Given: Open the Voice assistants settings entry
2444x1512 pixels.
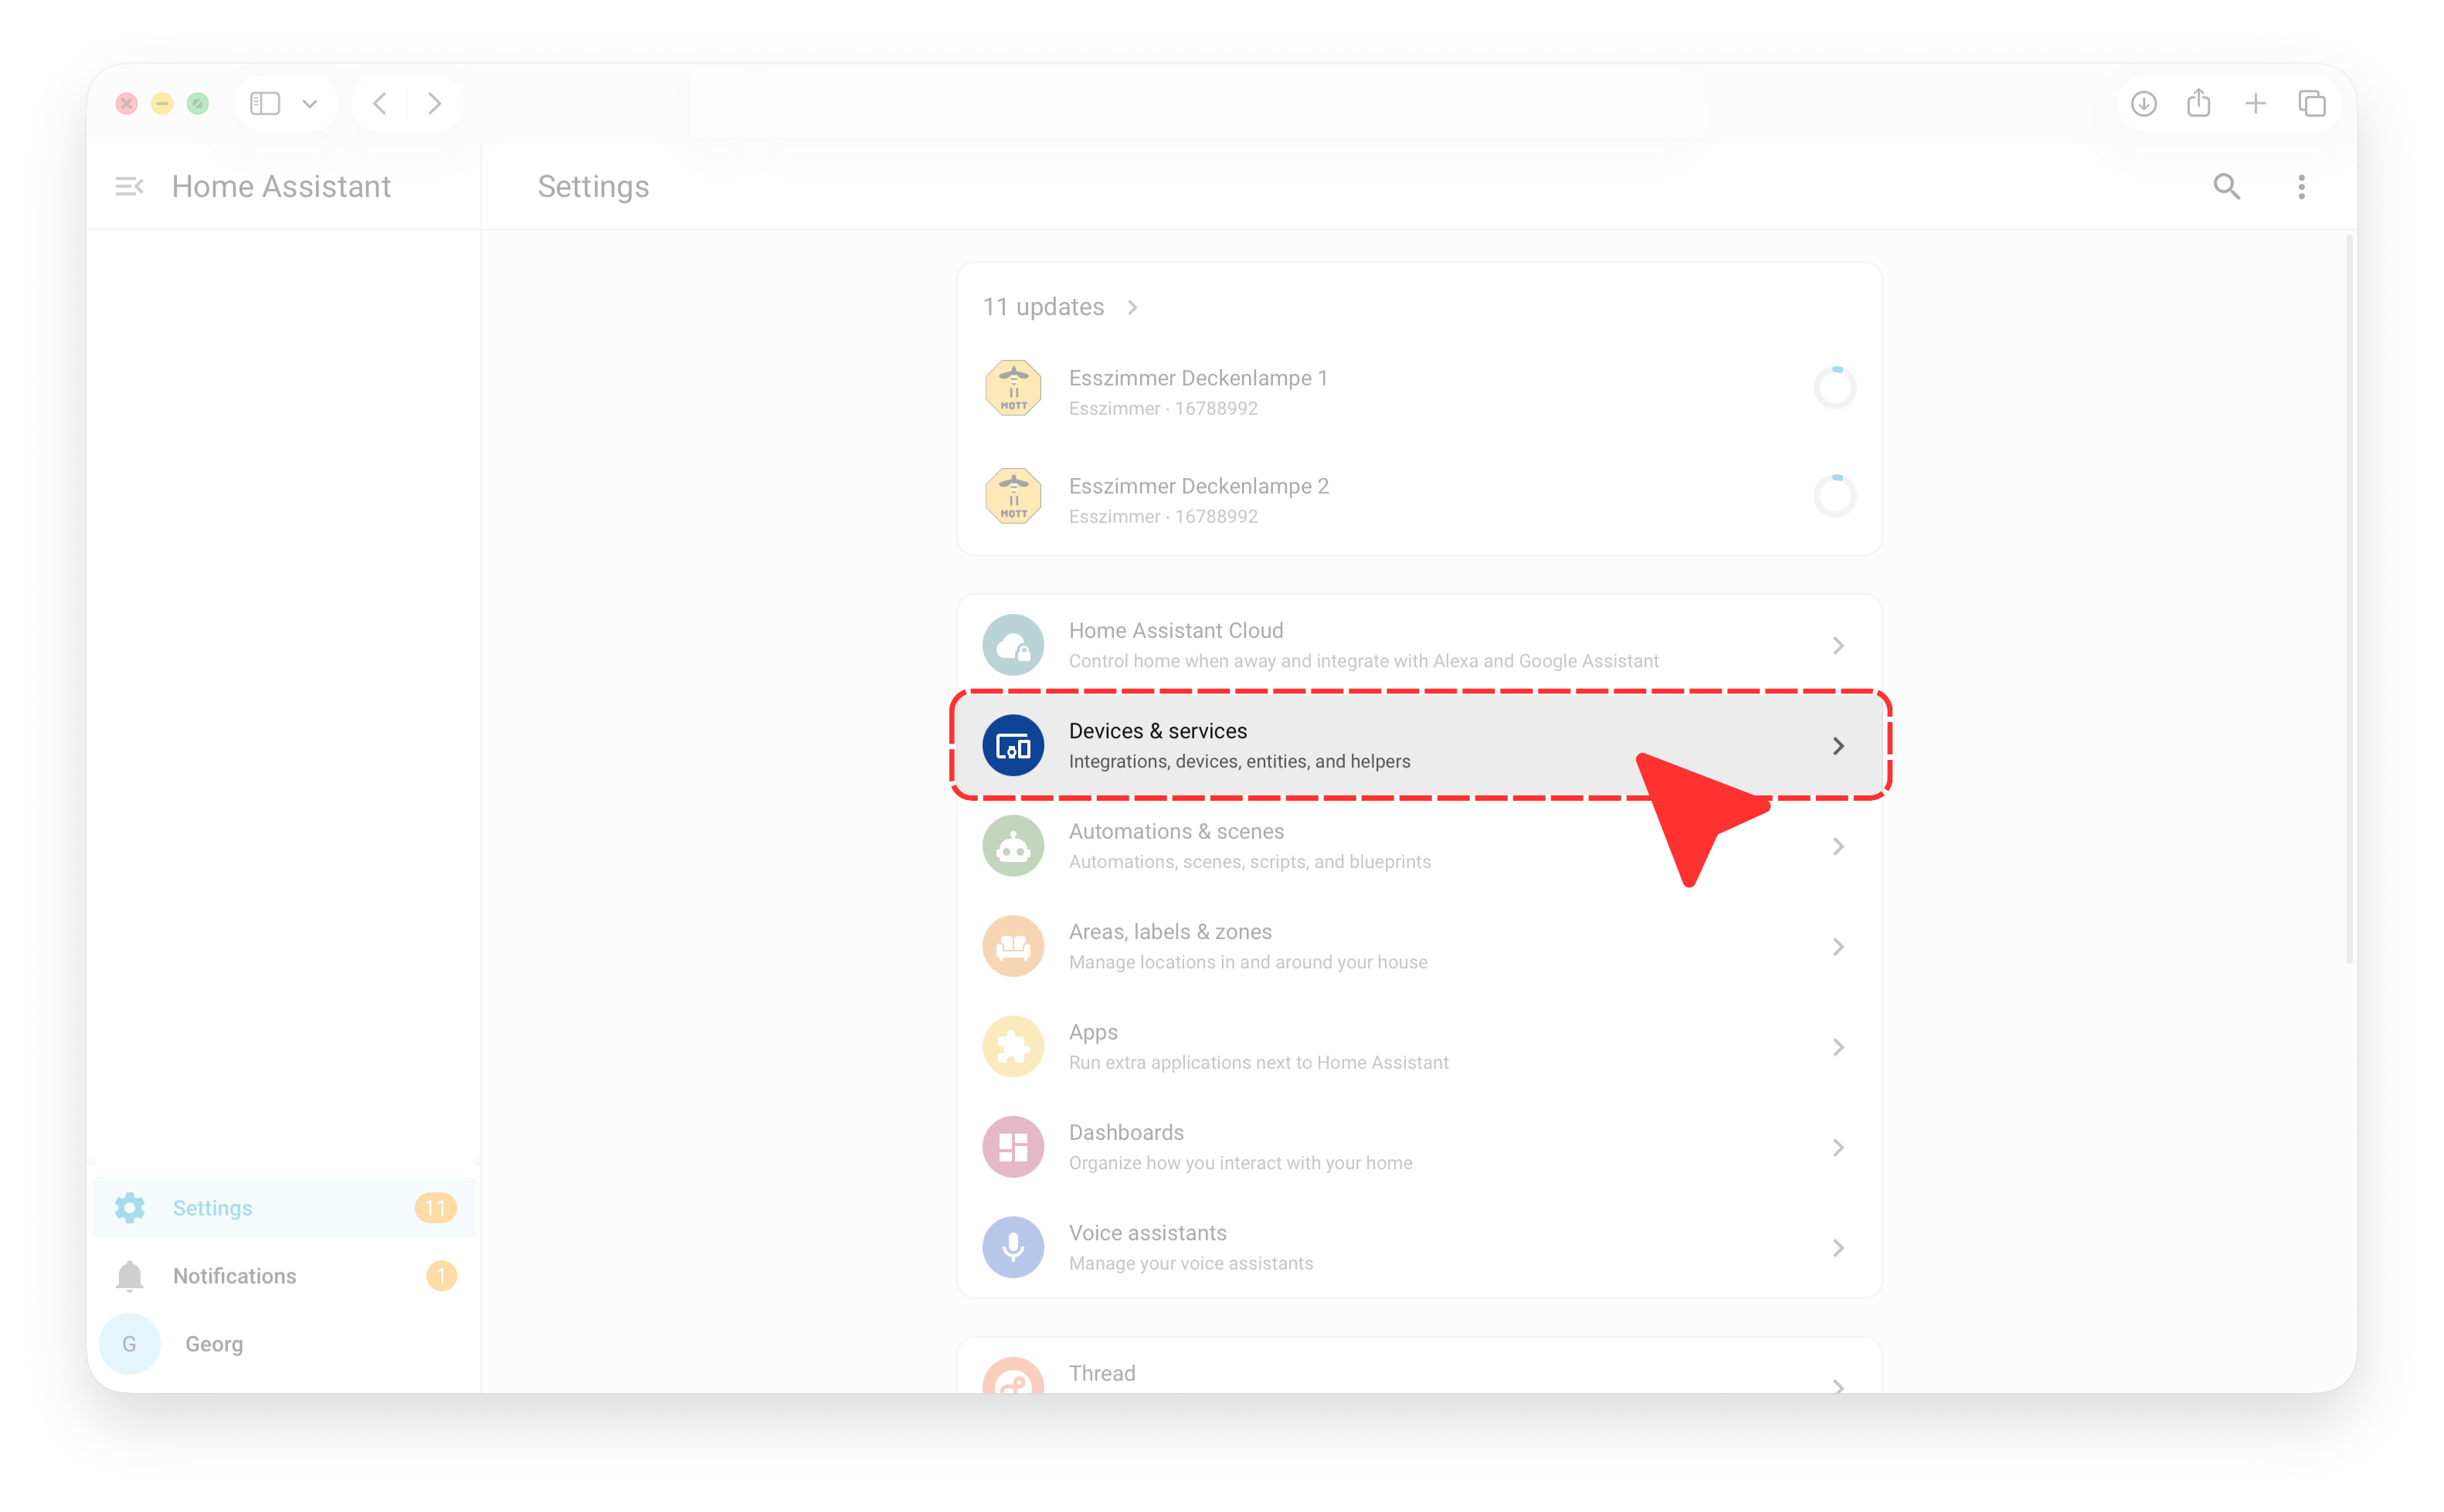Looking at the screenshot, I should [1419, 1247].
